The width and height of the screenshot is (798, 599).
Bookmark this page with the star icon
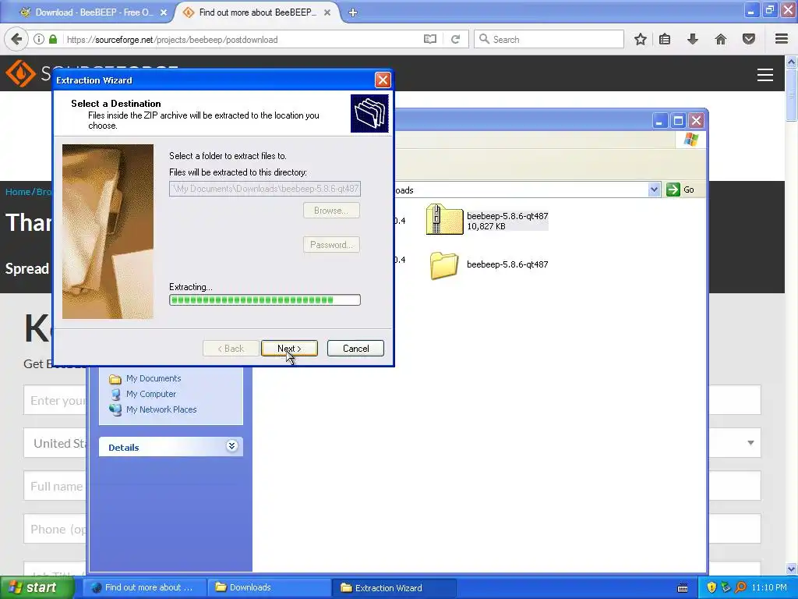point(641,39)
